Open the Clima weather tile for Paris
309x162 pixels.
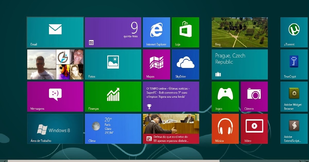point(113,129)
